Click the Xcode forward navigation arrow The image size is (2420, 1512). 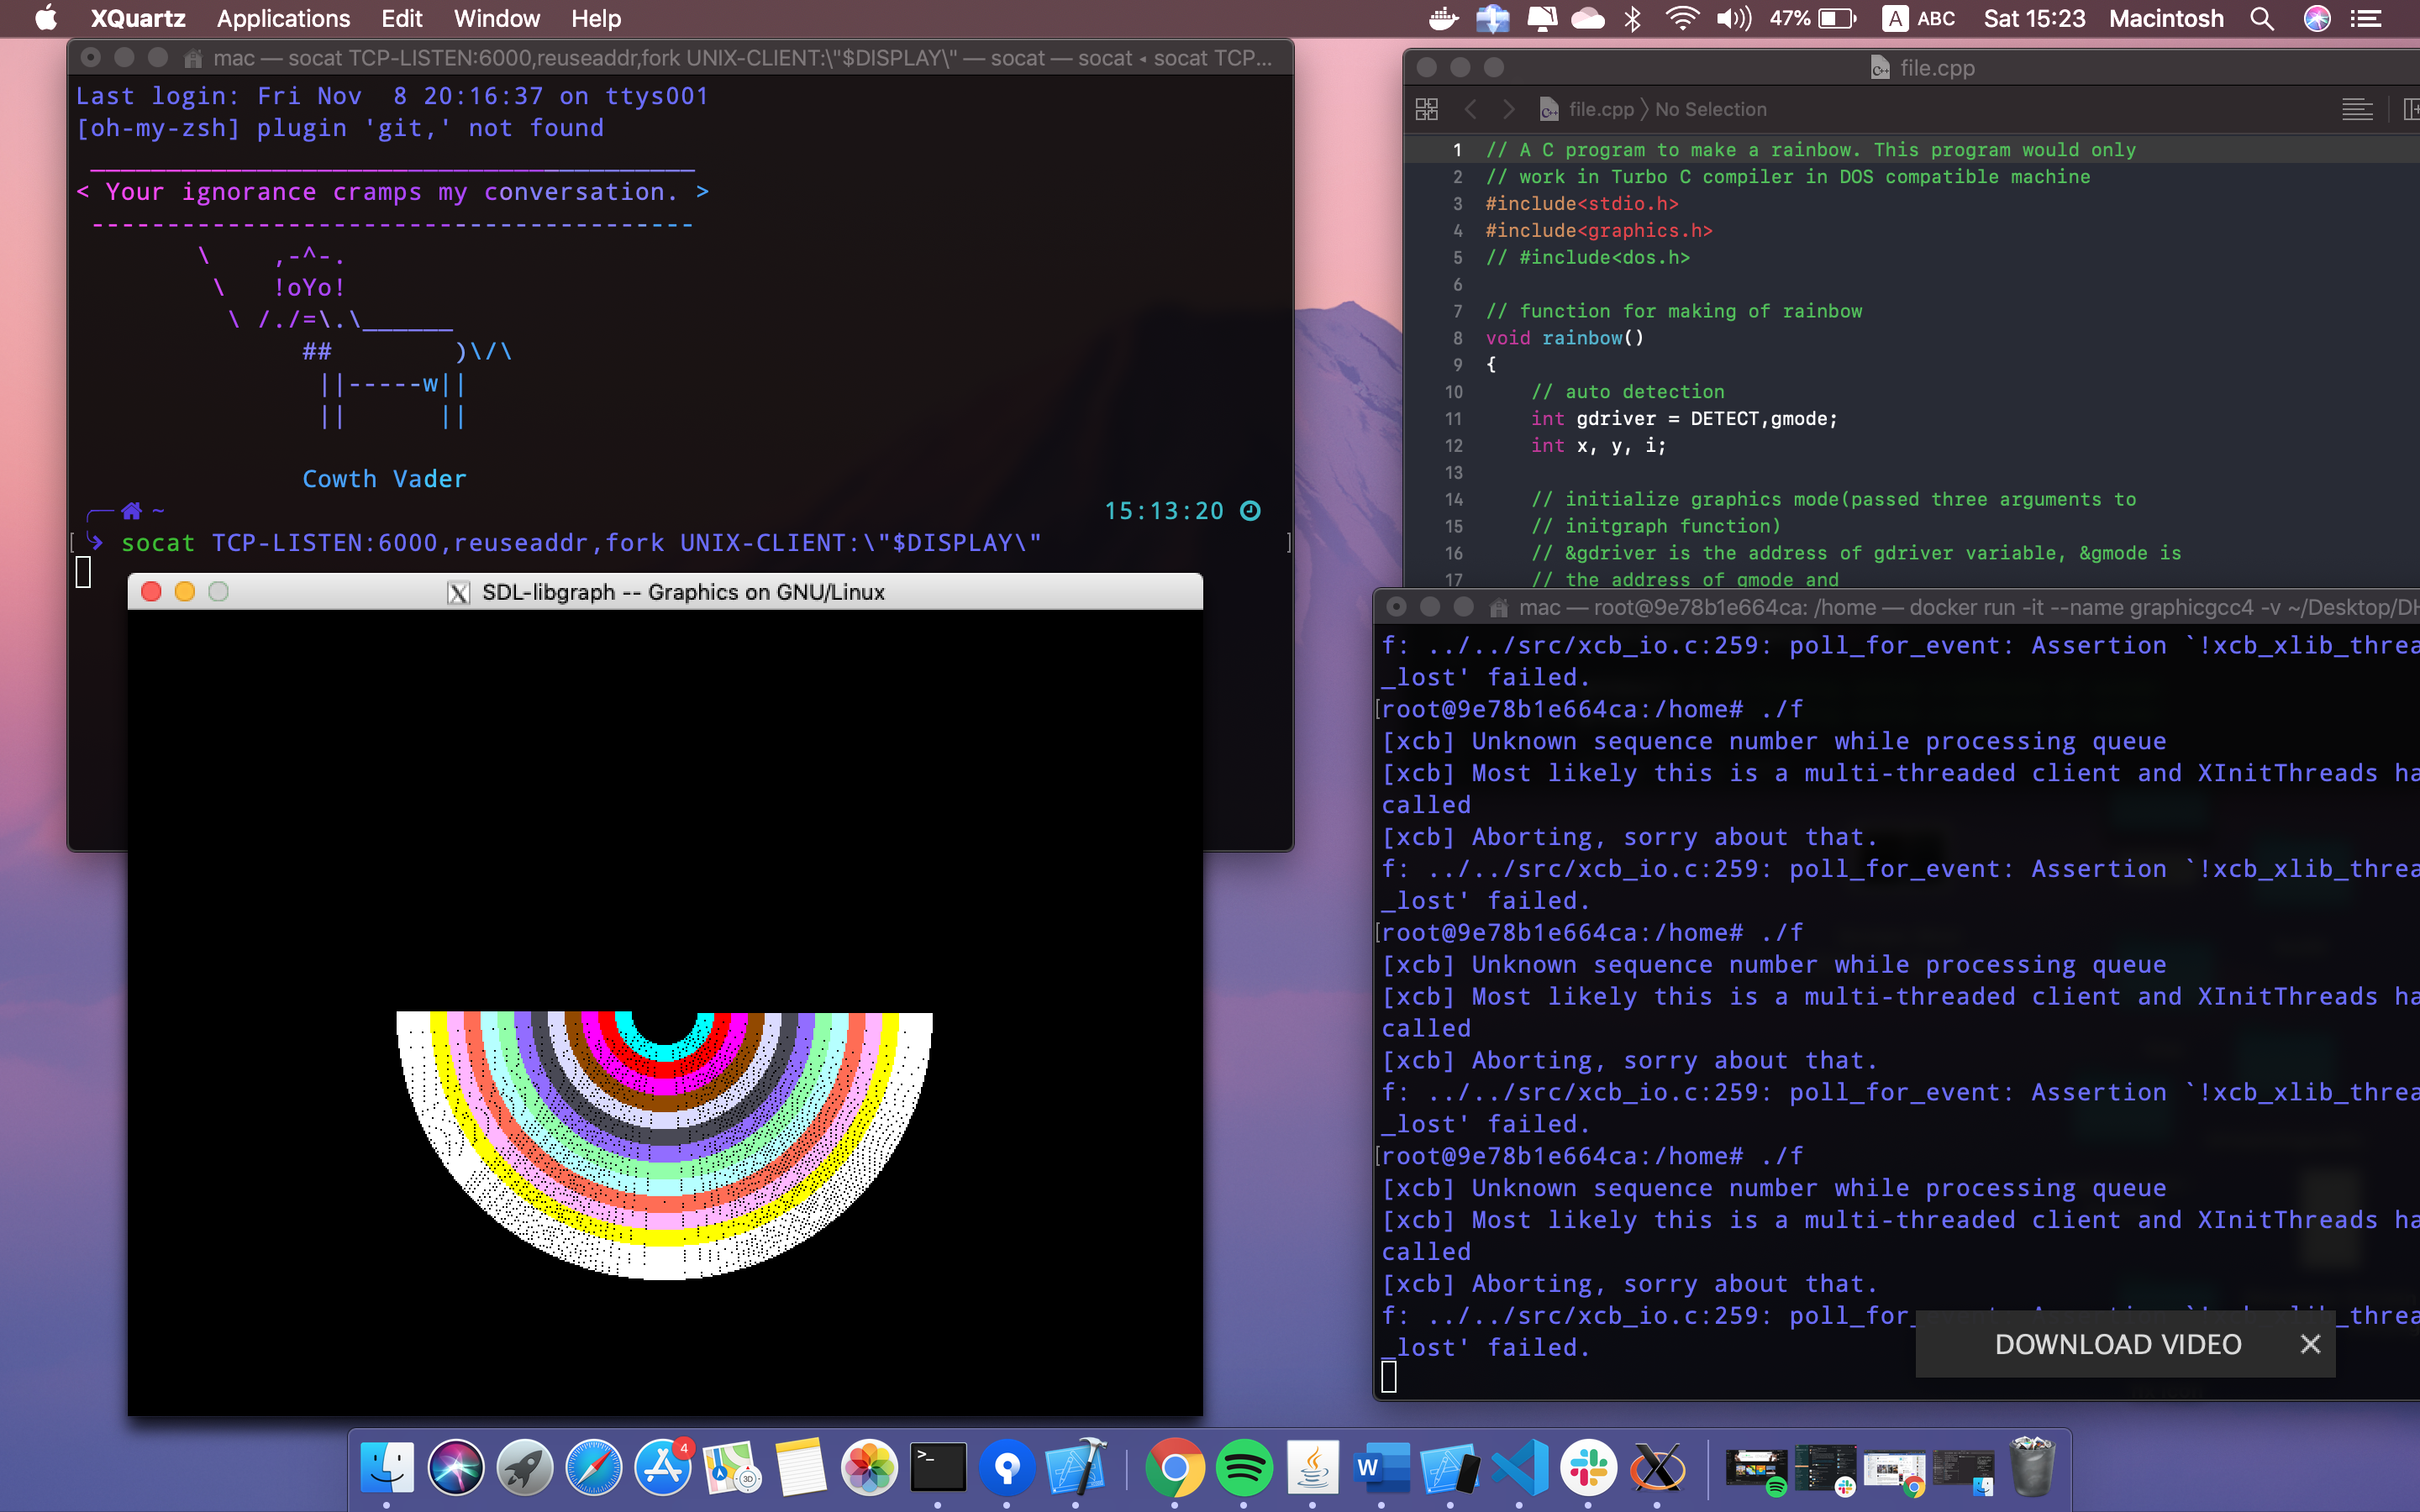tap(1509, 109)
